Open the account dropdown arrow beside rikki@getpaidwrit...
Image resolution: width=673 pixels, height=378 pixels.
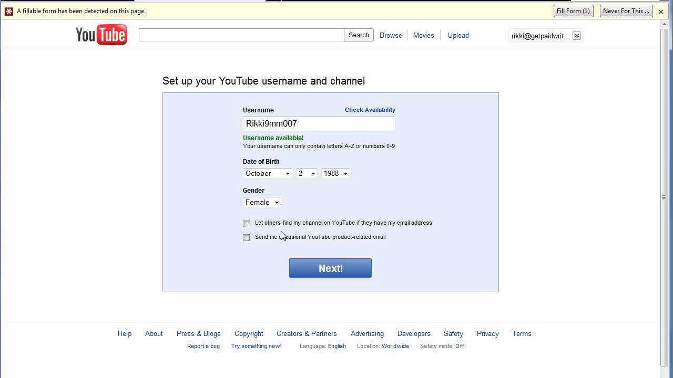click(x=577, y=36)
